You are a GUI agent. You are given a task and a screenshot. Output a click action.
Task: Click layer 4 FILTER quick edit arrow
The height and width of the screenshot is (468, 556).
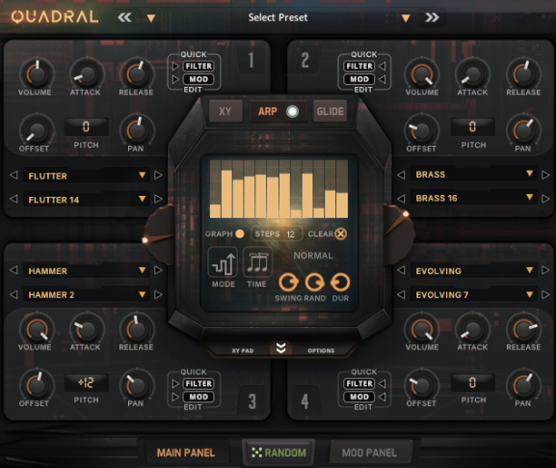coord(382,383)
